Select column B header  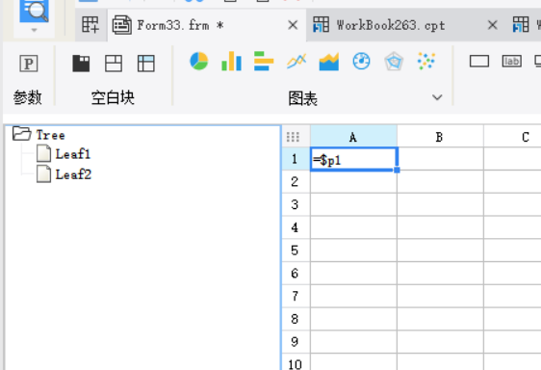440,137
